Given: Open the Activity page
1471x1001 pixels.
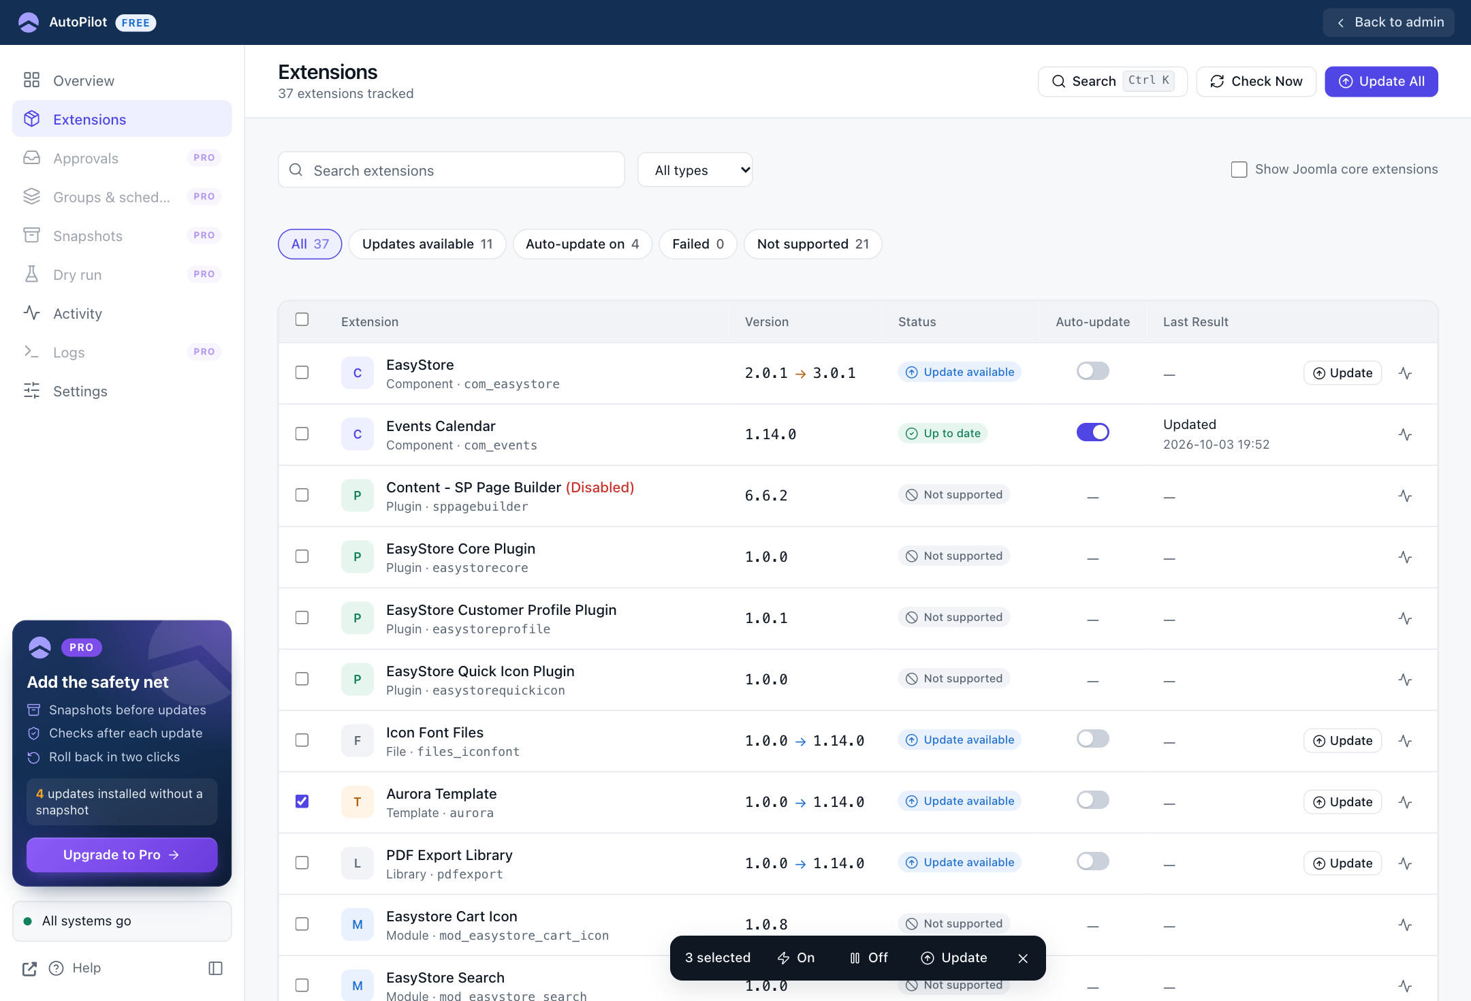Looking at the screenshot, I should click(x=122, y=313).
